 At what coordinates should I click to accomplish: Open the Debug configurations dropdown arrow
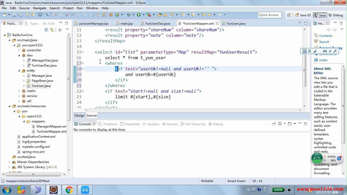[x=133, y=15]
